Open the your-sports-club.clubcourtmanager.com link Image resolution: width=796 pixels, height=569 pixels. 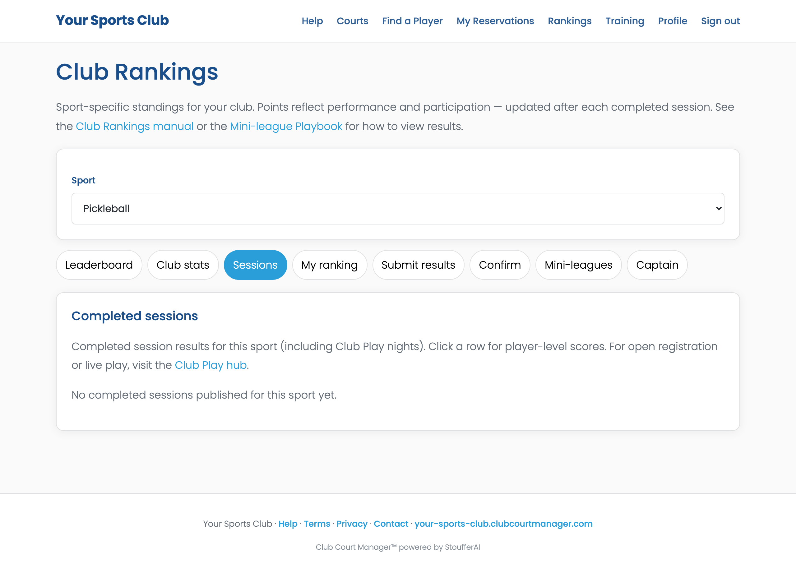[x=503, y=524]
